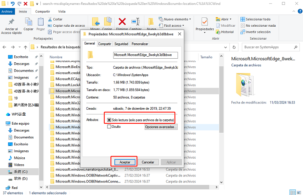Click No seleccionar nada
This screenshot has width=303, height=195.
click(258, 25)
